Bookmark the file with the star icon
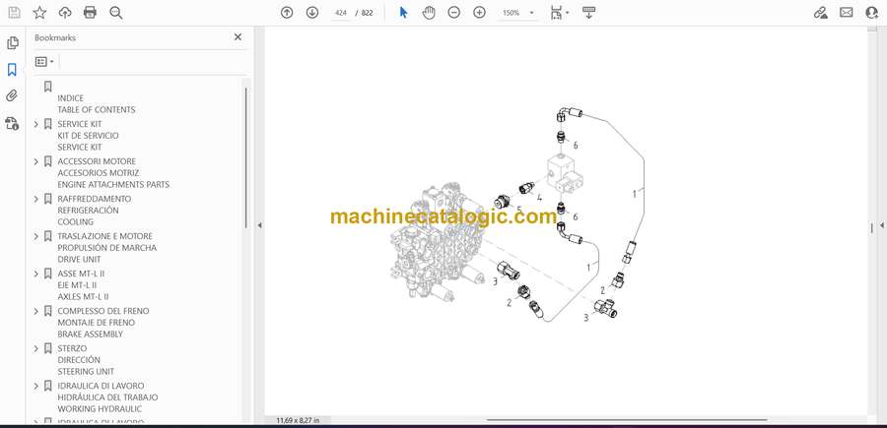The image size is (887, 428). 39,13
